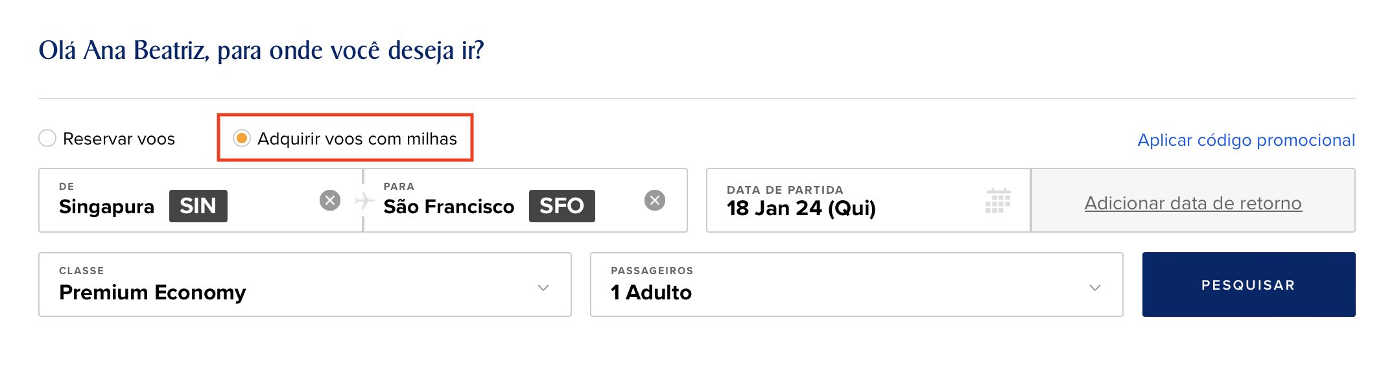1394x372 pixels.
Task: Clear the São Francisco destination field
Action: (x=655, y=200)
